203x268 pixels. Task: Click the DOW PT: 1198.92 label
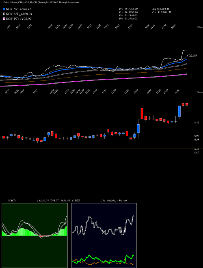tap(18, 19)
